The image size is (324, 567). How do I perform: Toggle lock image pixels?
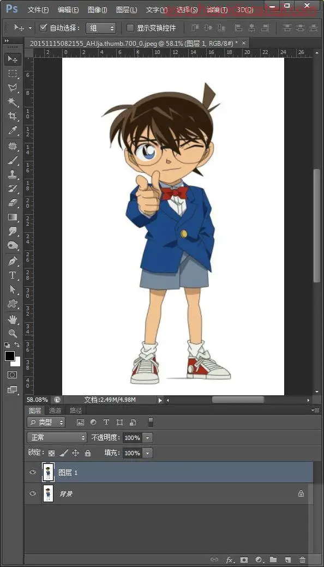click(64, 453)
